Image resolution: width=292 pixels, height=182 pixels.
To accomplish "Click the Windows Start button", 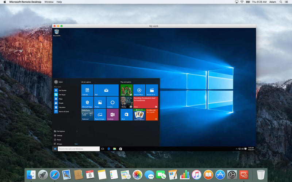I will tap(55, 149).
